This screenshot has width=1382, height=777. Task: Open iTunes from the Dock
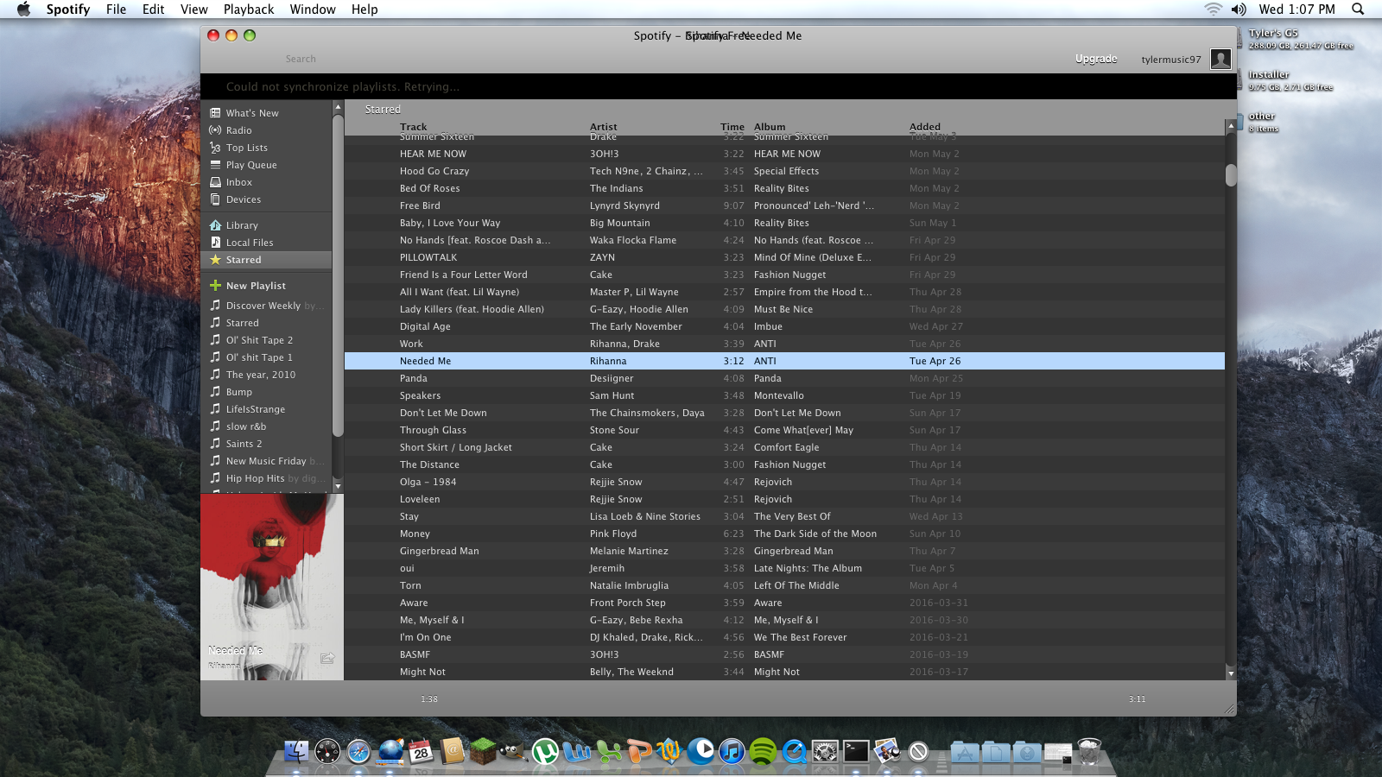coord(732,752)
